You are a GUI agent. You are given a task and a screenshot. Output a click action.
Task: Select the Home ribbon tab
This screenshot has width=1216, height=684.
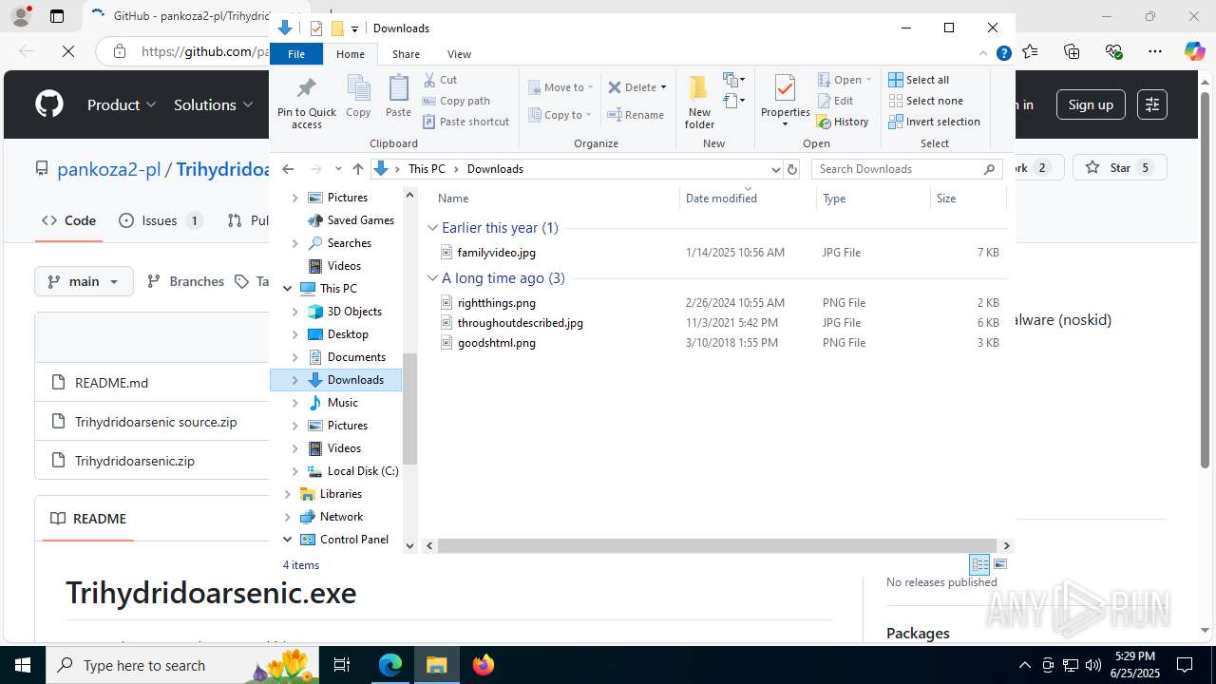(351, 54)
